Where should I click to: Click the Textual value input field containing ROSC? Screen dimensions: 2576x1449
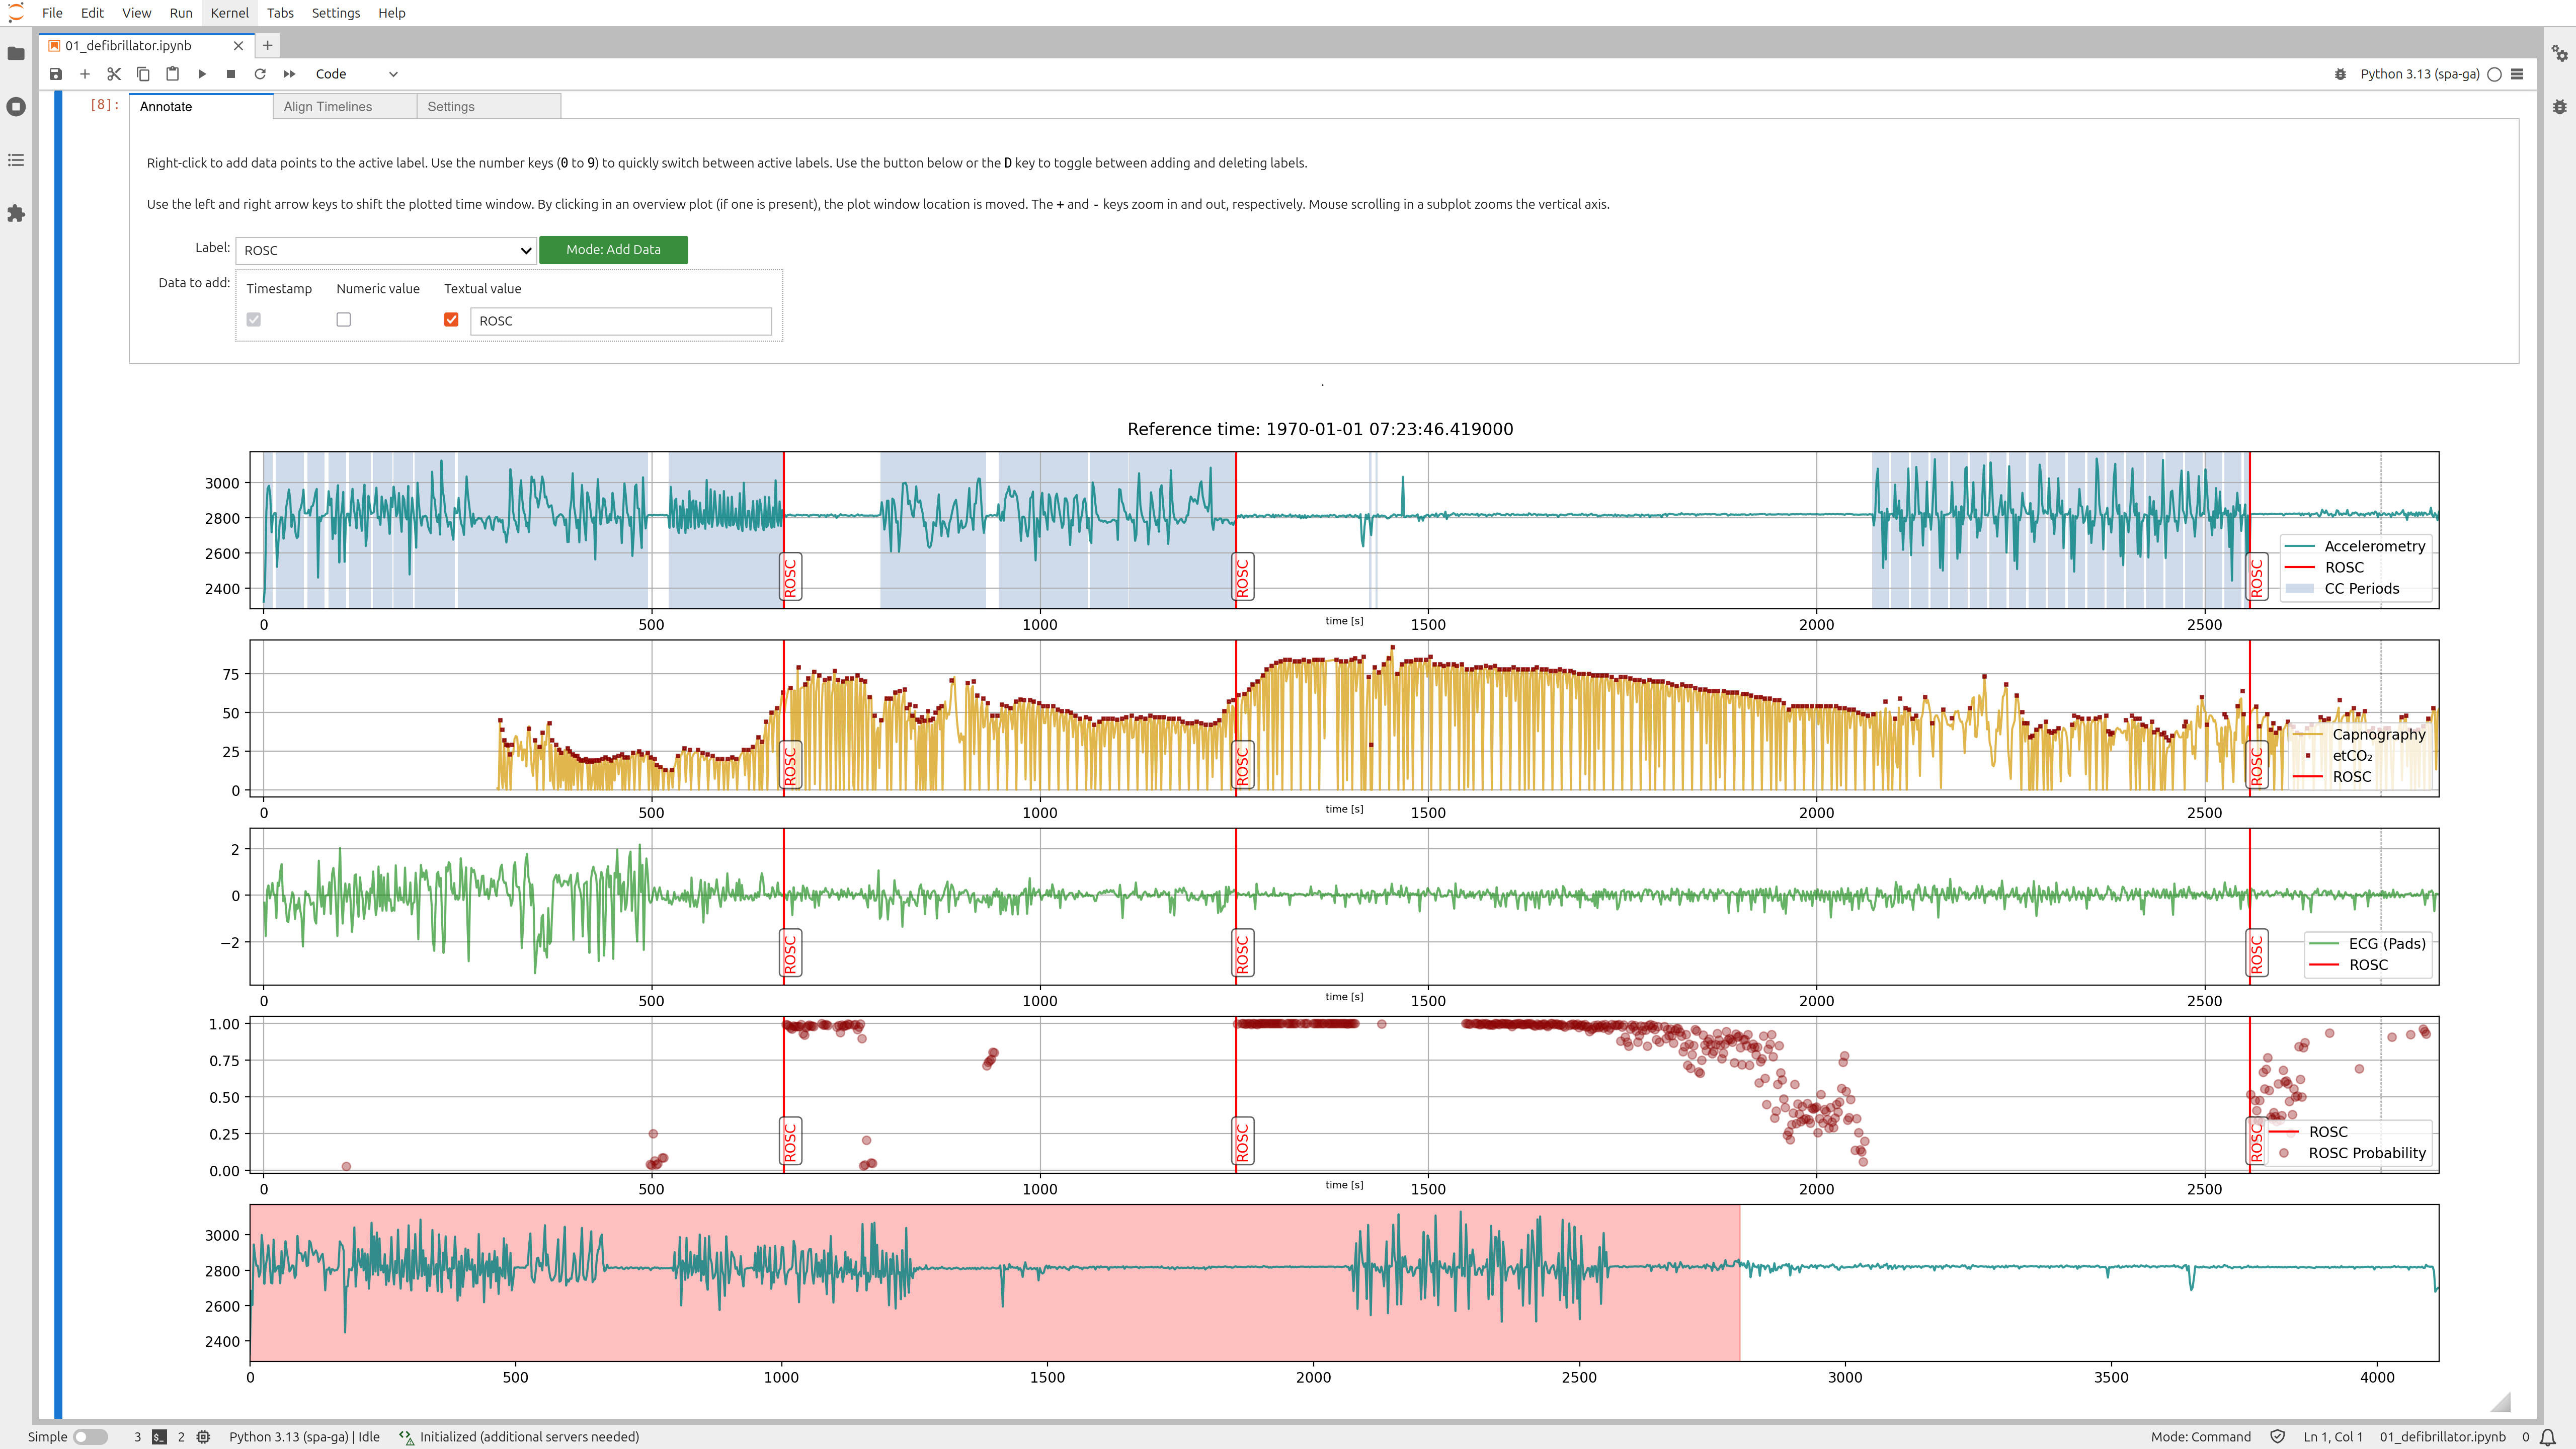[620, 321]
